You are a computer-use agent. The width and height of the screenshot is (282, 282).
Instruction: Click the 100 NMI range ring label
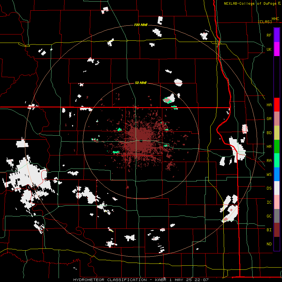[141, 25]
